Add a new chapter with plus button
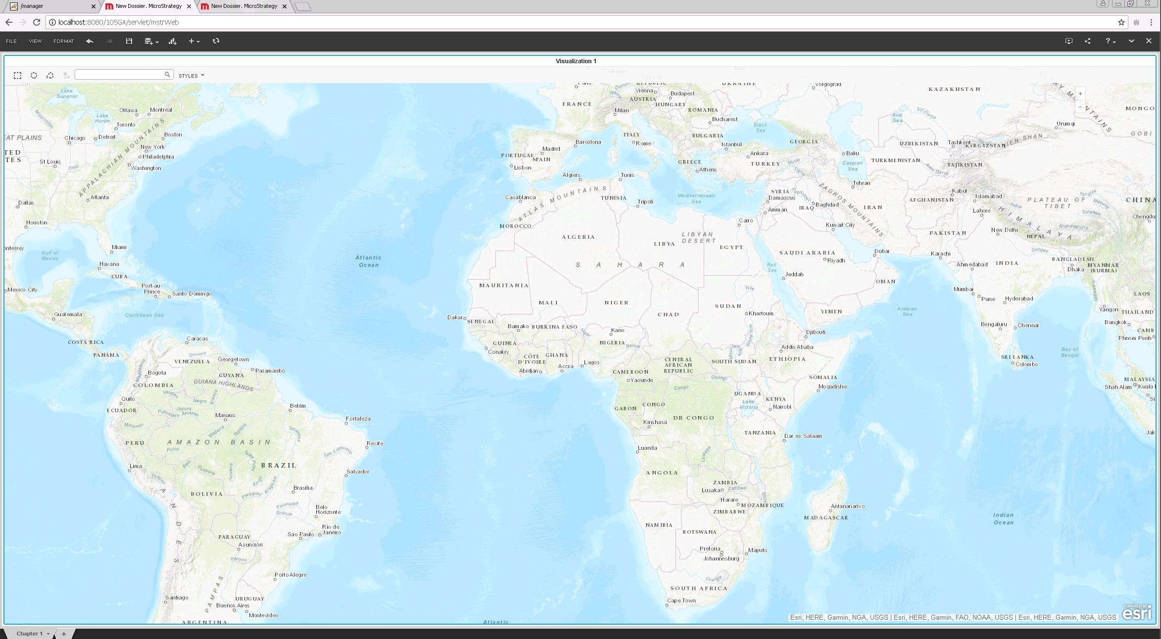Viewport: 1161px width, 639px height. click(x=64, y=634)
